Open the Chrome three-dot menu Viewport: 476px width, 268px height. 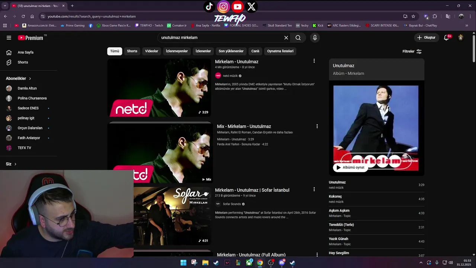click(x=470, y=16)
